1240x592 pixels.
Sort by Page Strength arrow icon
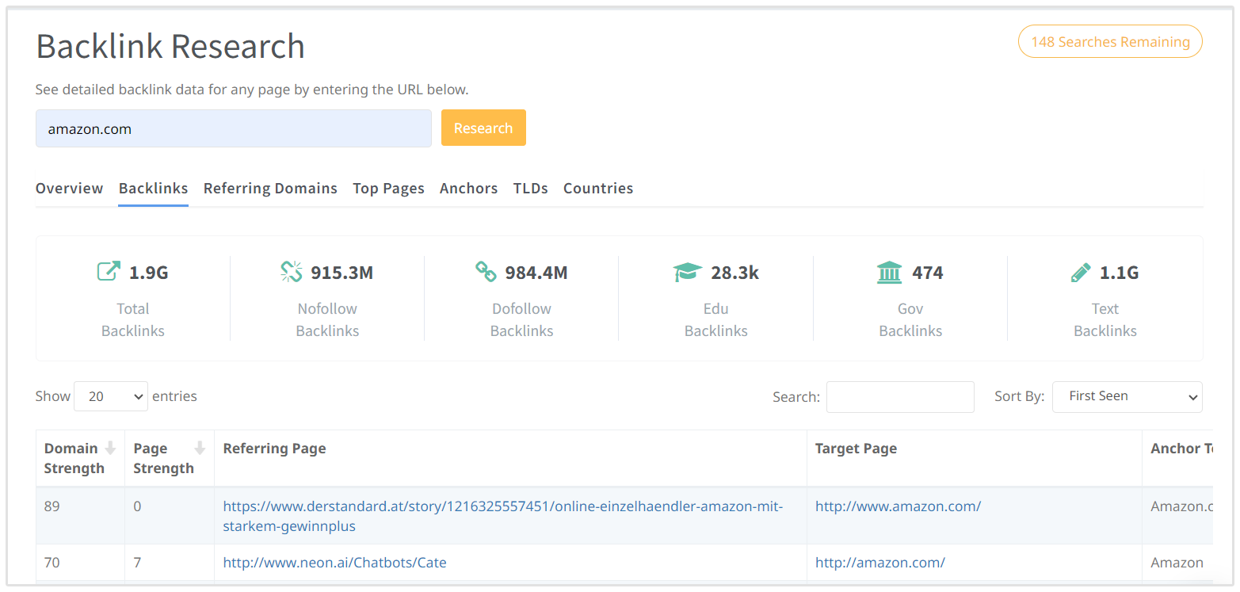(x=200, y=449)
